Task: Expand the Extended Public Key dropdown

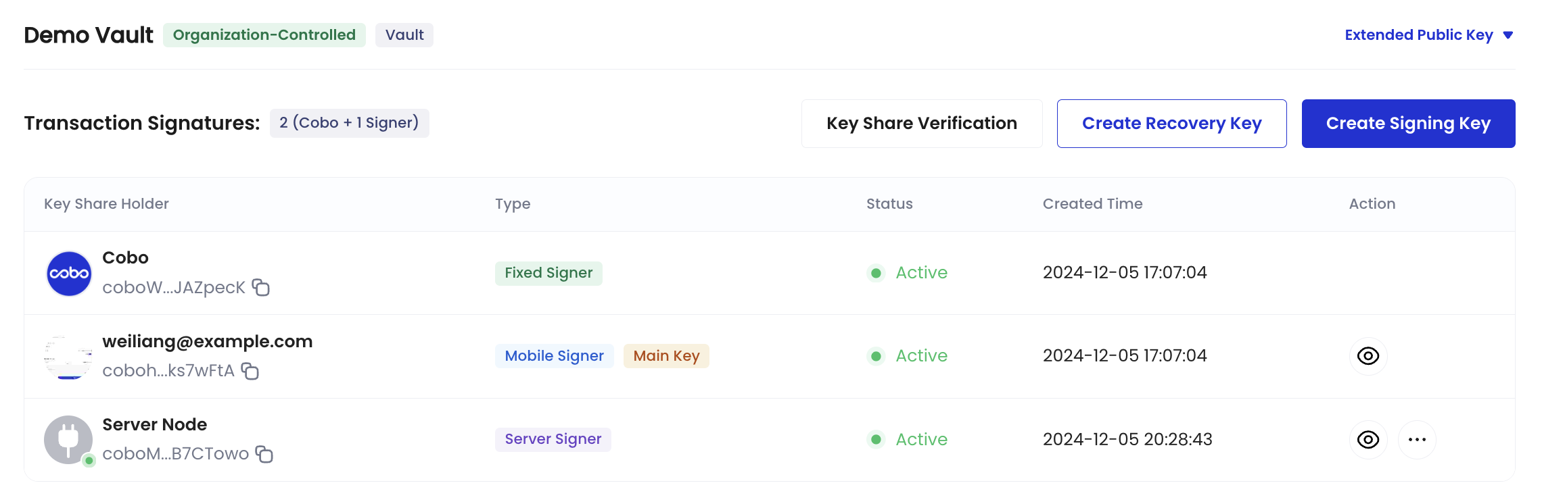Action: coord(1418,35)
